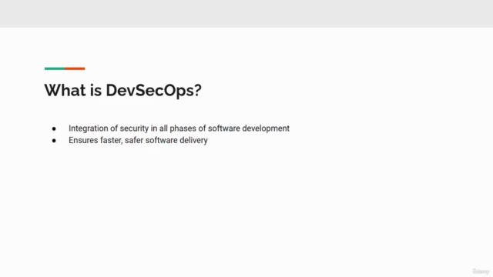The width and height of the screenshot is (493, 277).
Task: Select the bullet 'Integration of security in all phases of software development'
Action: click(179, 128)
